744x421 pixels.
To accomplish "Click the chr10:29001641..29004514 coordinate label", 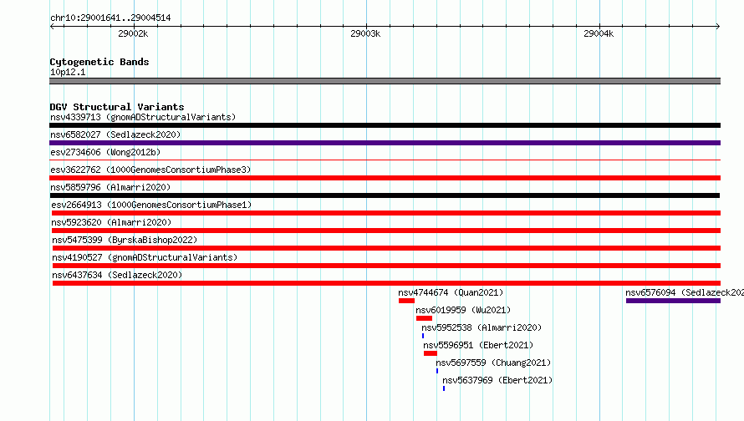I will coord(110,18).
